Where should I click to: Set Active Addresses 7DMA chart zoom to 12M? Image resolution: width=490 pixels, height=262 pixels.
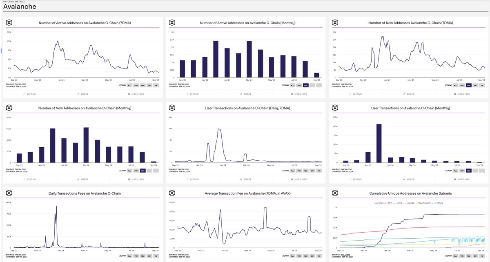pyautogui.click(x=143, y=85)
